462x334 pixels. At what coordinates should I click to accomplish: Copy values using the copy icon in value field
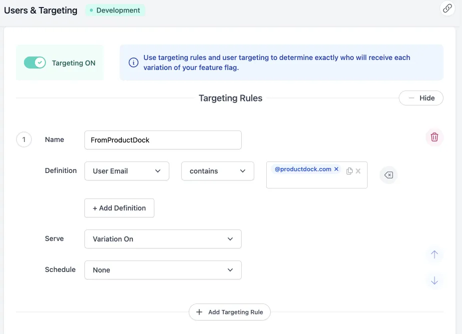coord(350,171)
